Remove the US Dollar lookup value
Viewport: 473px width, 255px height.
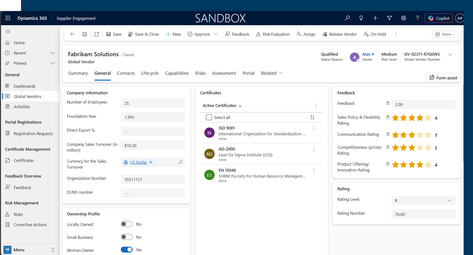coord(151,162)
